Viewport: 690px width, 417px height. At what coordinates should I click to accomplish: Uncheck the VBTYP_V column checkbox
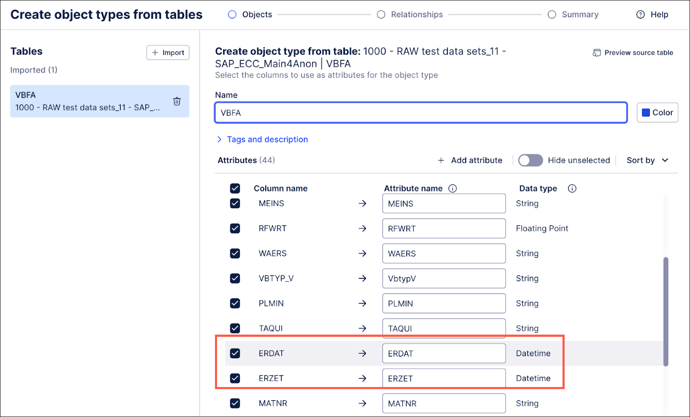(235, 278)
